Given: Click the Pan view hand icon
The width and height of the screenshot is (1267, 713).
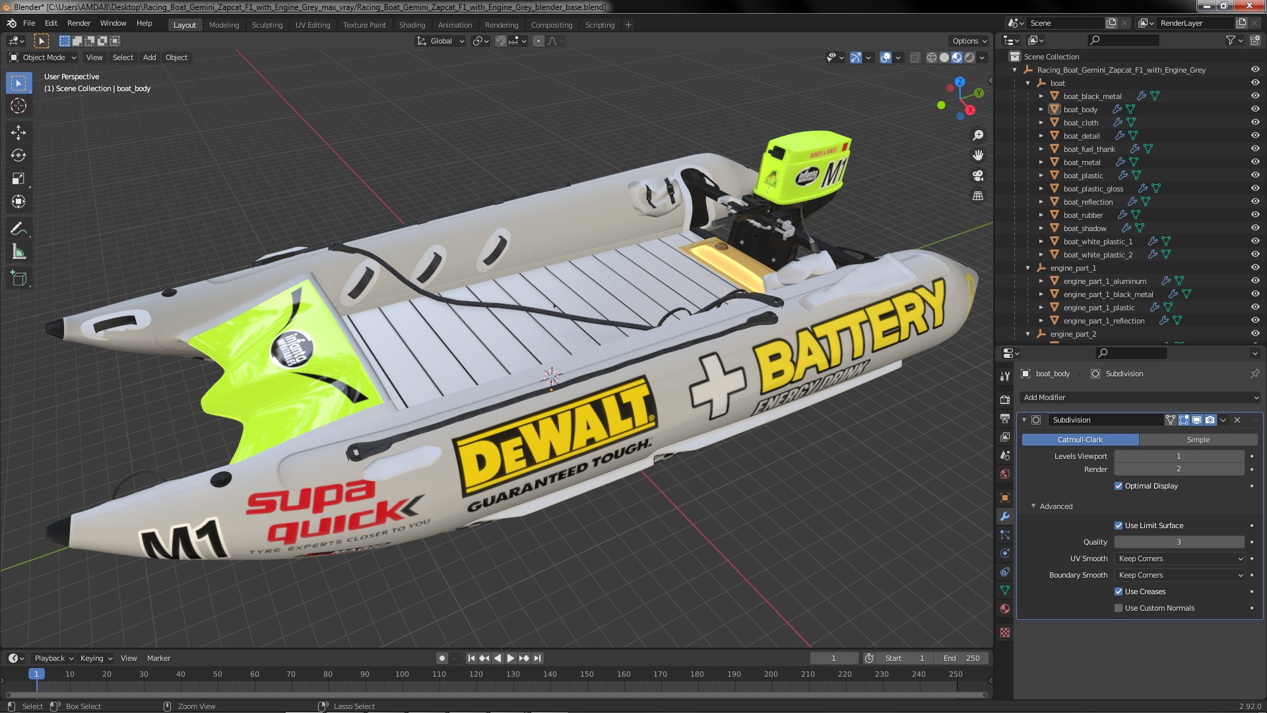Looking at the screenshot, I should (x=978, y=155).
